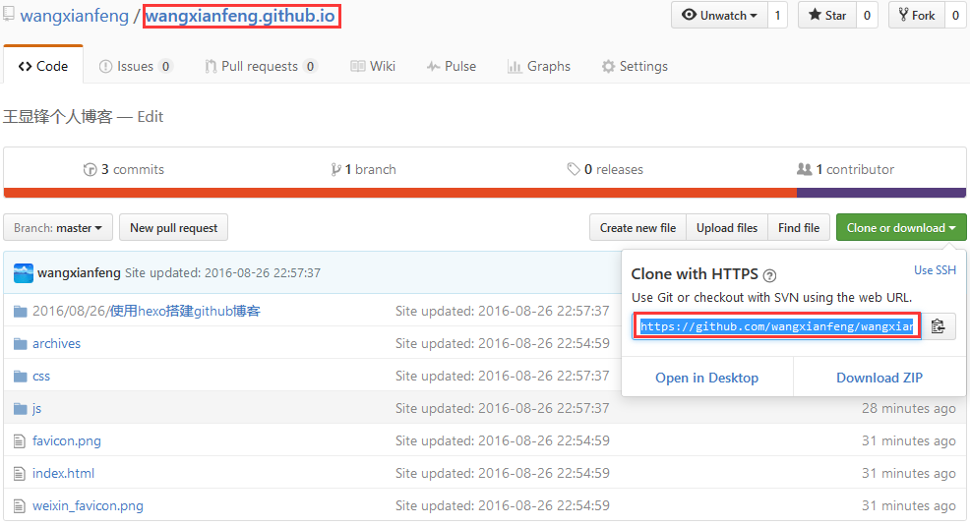Expand the Branch: master selector
The width and height of the screenshot is (970, 526).
tap(58, 228)
